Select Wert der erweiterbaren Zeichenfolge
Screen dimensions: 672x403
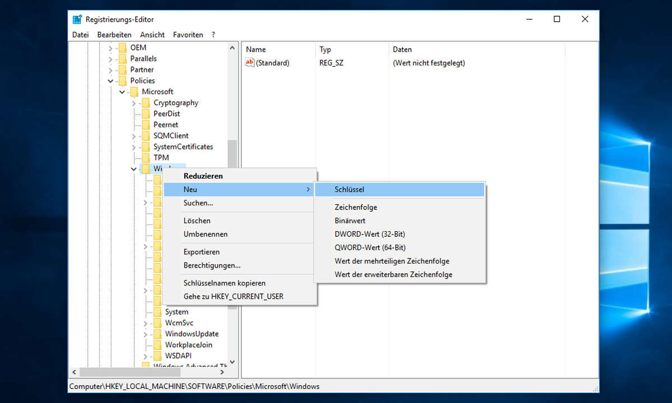tap(399, 274)
